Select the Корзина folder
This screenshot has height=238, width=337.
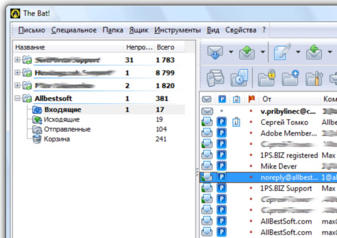pos(57,139)
